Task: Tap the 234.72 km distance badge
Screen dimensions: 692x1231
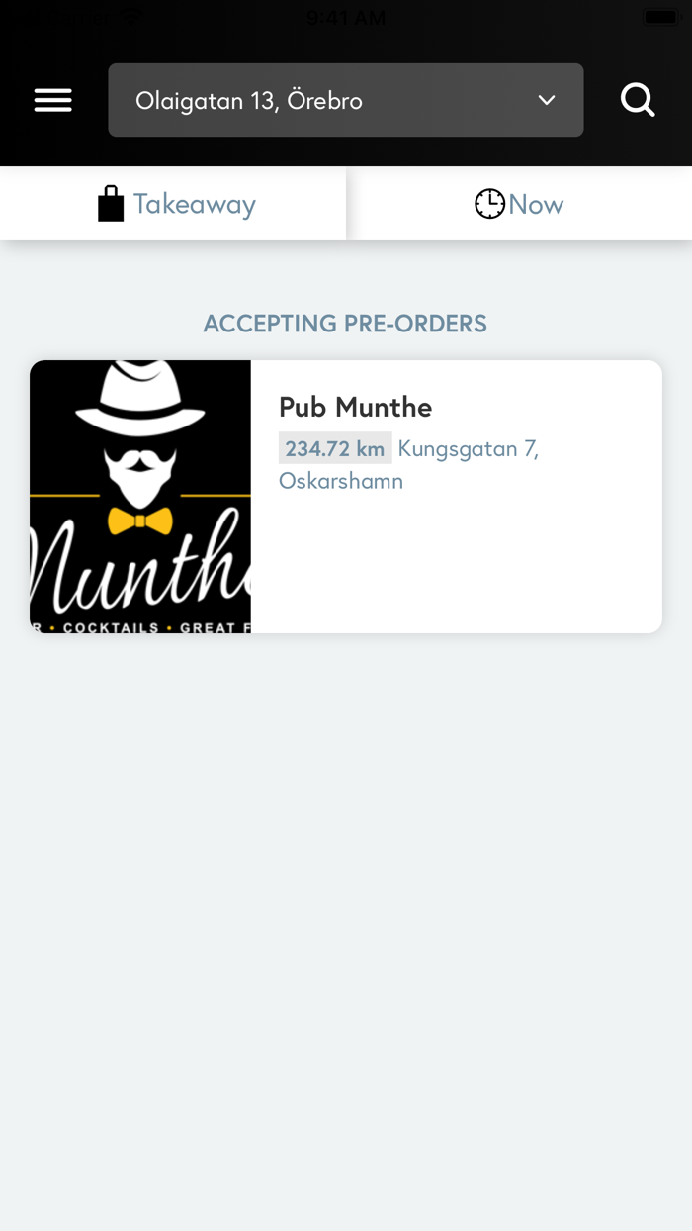Action: tap(335, 447)
